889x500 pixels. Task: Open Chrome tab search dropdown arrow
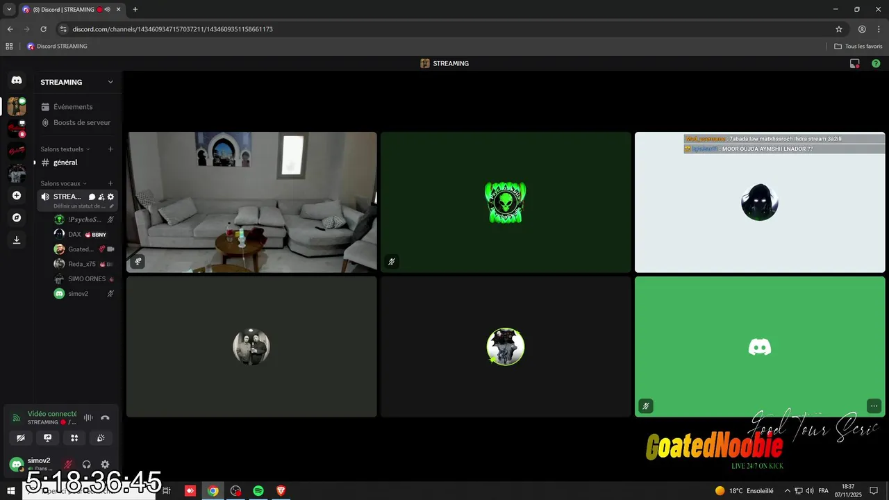point(9,10)
